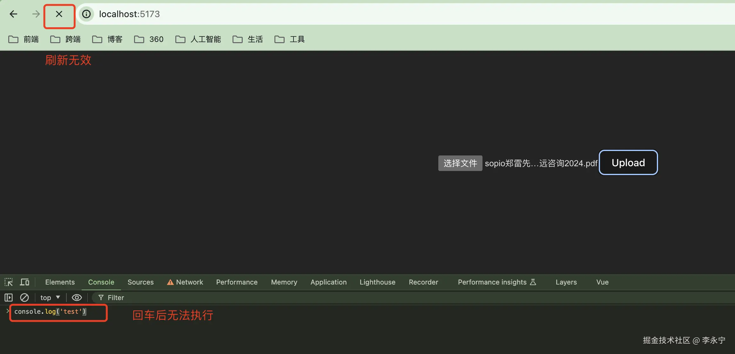The height and width of the screenshot is (354, 735).
Task: Toggle the device emulation mode
Action: point(24,282)
